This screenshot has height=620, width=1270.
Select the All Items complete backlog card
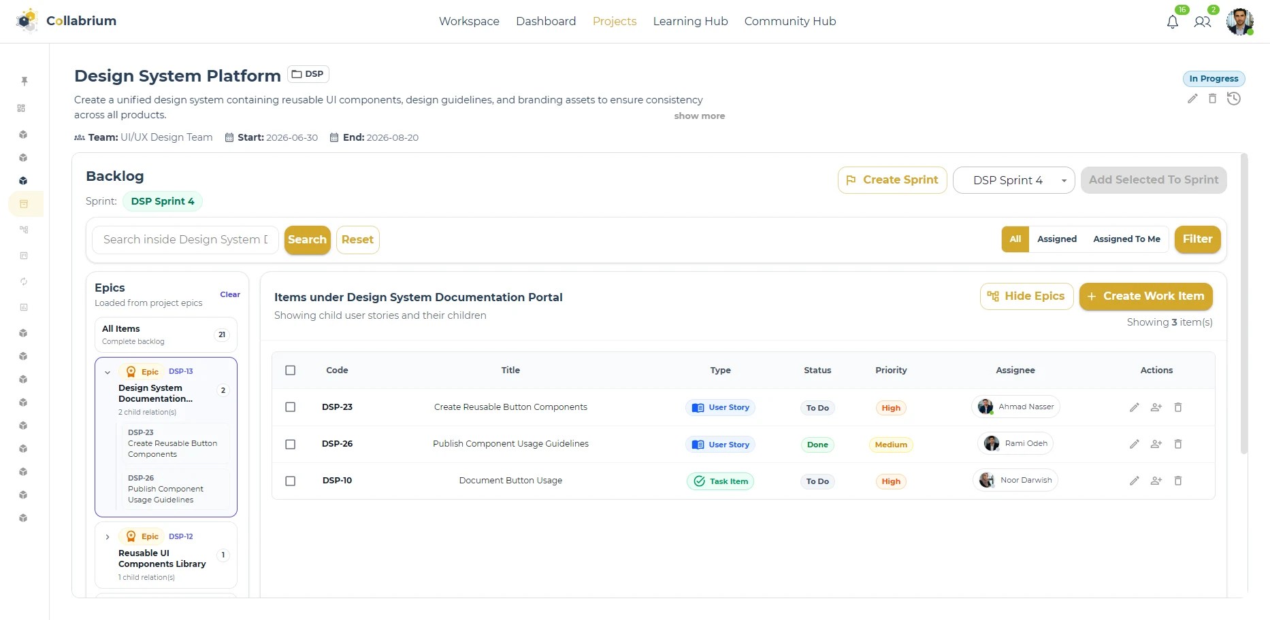coord(166,334)
